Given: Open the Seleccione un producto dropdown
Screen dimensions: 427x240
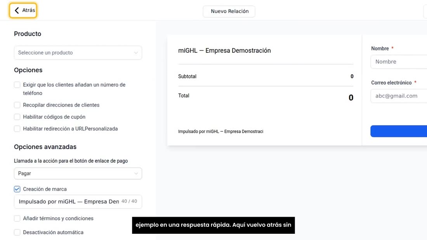Looking at the screenshot, I should point(78,52).
